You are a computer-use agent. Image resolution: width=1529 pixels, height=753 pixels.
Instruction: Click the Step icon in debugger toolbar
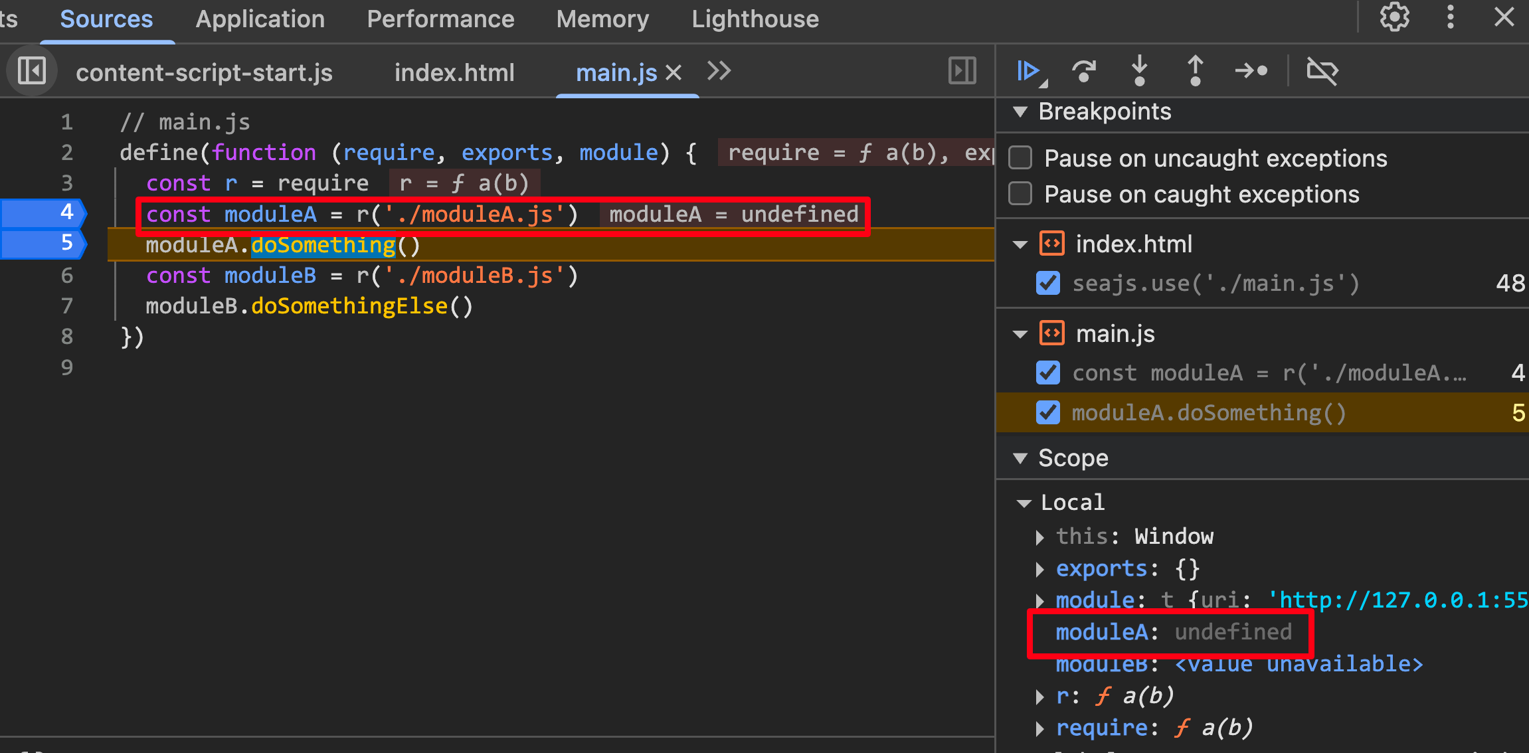coord(1251,71)
